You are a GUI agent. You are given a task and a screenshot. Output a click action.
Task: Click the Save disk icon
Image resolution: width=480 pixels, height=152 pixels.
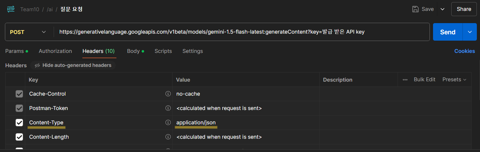click(415, 9)
